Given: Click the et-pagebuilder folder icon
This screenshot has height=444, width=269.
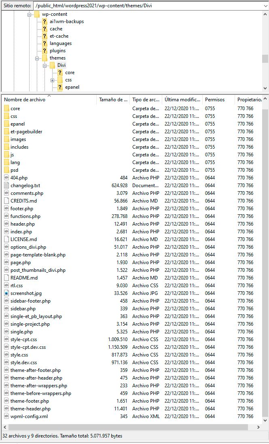Looking at the screenshot, I should (x=7, y=132).
